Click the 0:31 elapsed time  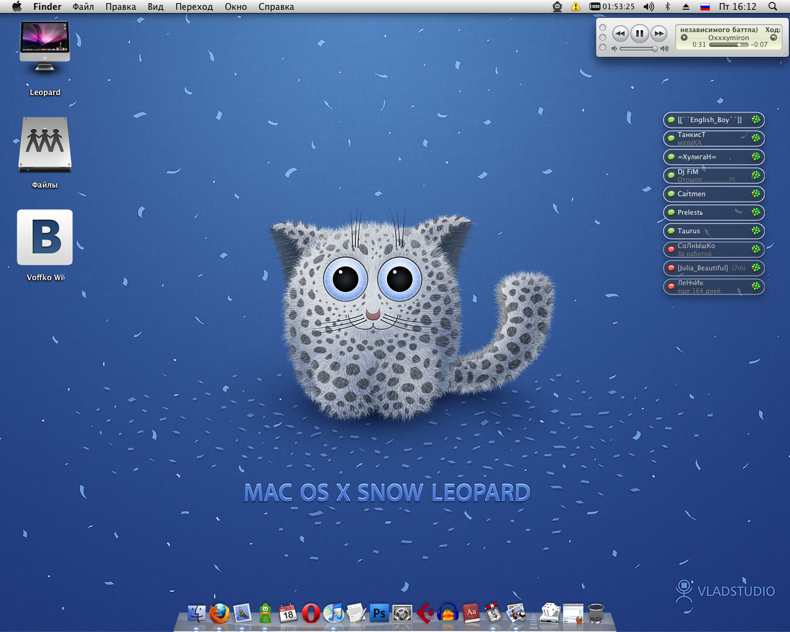pyautogui.click(x=699, y=44)
